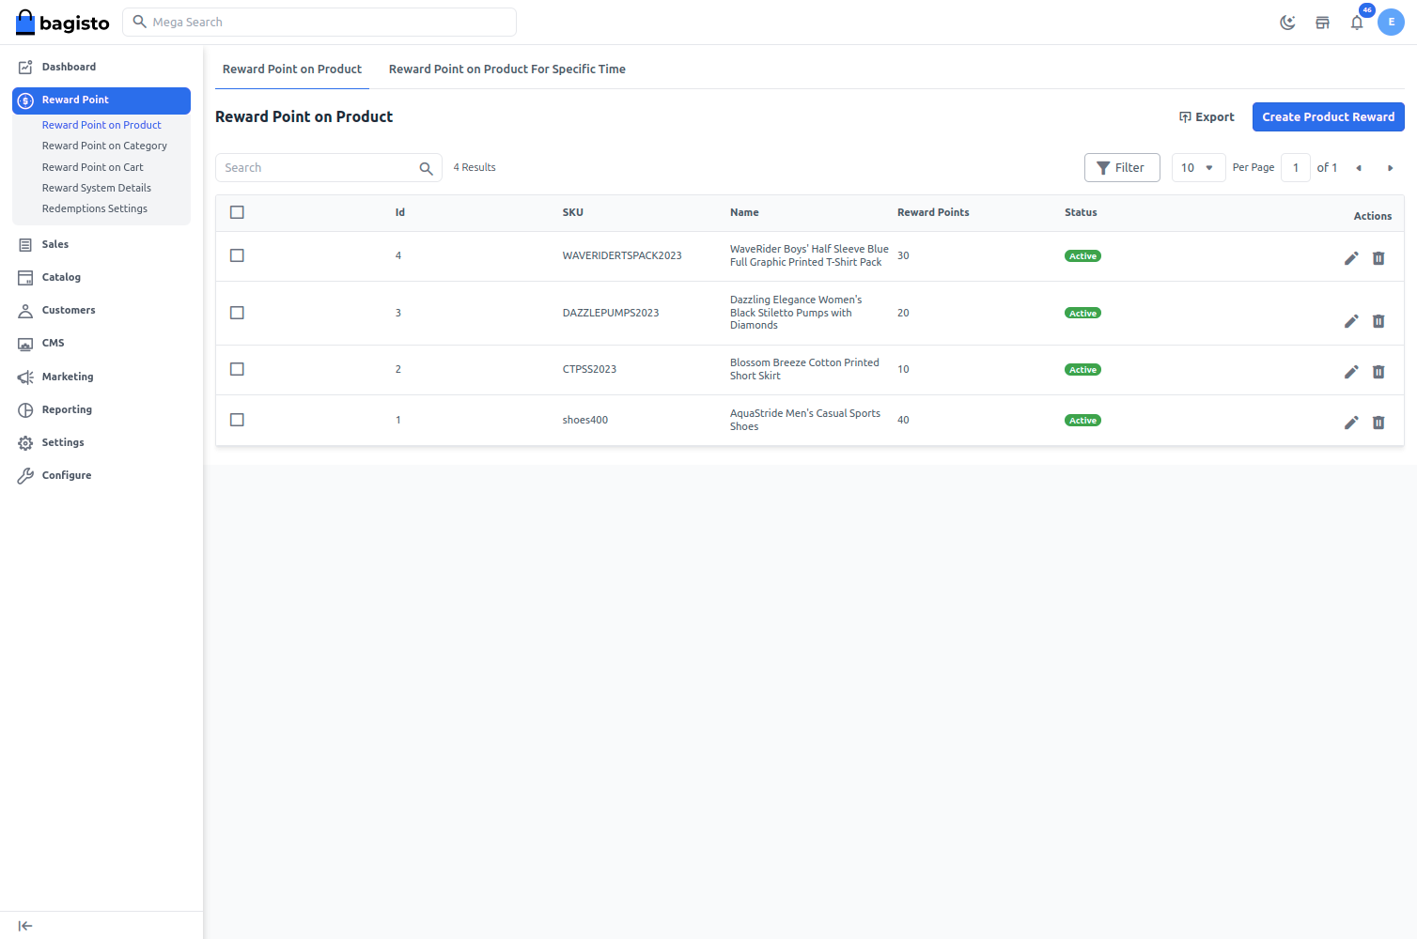Image resolution: width=1417 pixels, height=939 pixels.
Task: Delete the CTPSS2023 reward row
Action: coord(1378,372)
